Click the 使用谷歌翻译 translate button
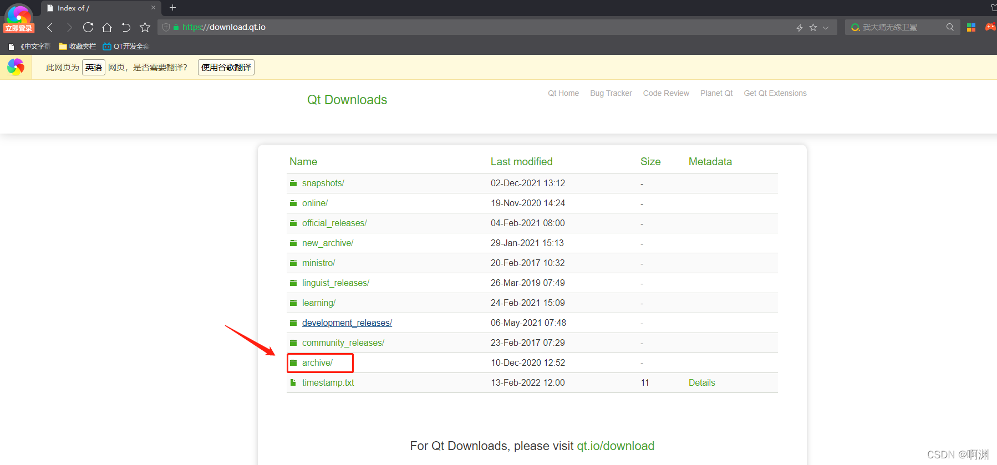The height and width of the screenshot is (465, 997). point(226,68)
